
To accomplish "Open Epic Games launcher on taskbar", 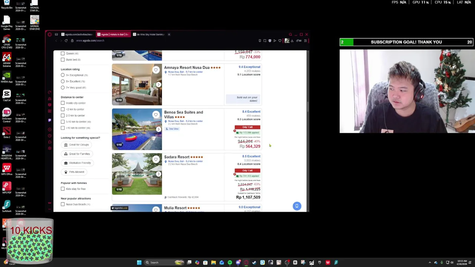I will point(320,263).
